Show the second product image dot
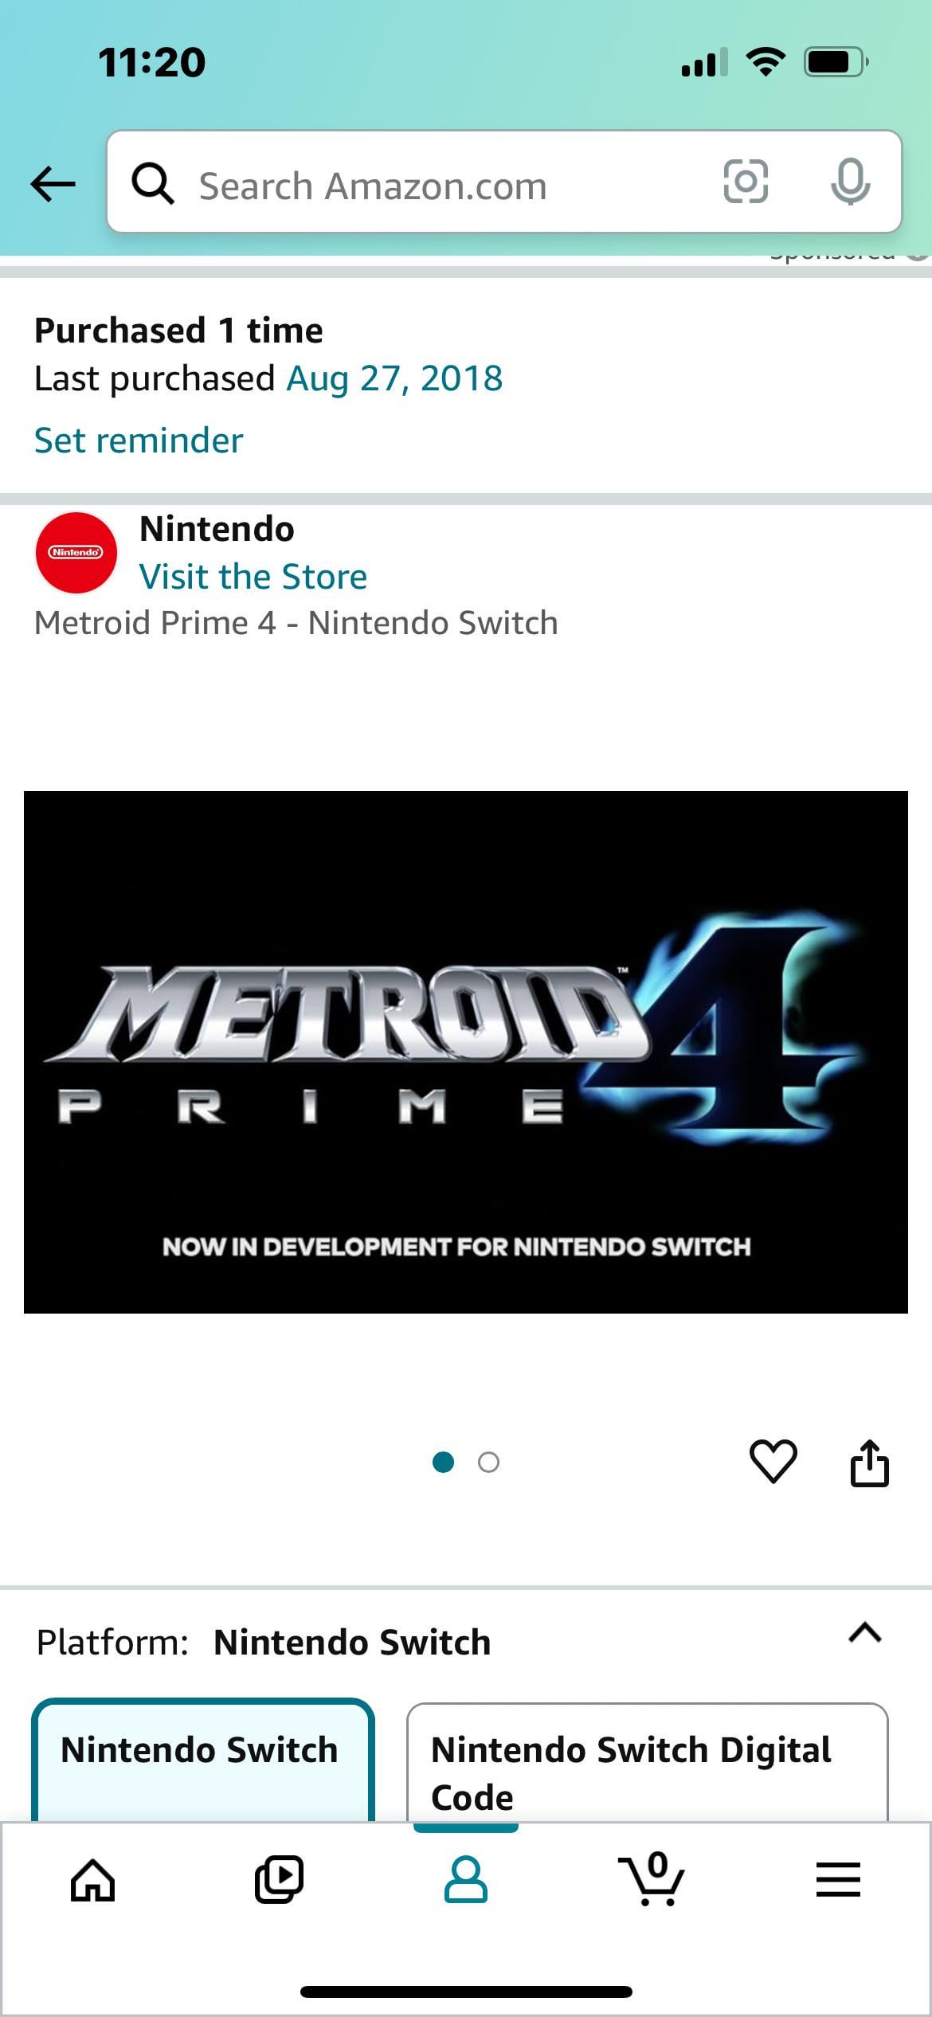The image size is (932, 2017). pos(488,1463)
